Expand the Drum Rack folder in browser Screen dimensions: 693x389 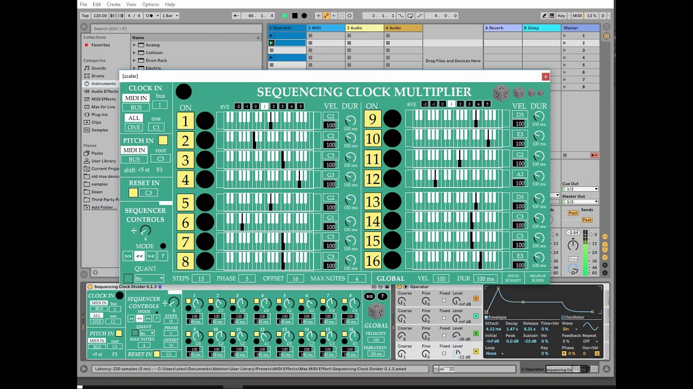(134, 61)
